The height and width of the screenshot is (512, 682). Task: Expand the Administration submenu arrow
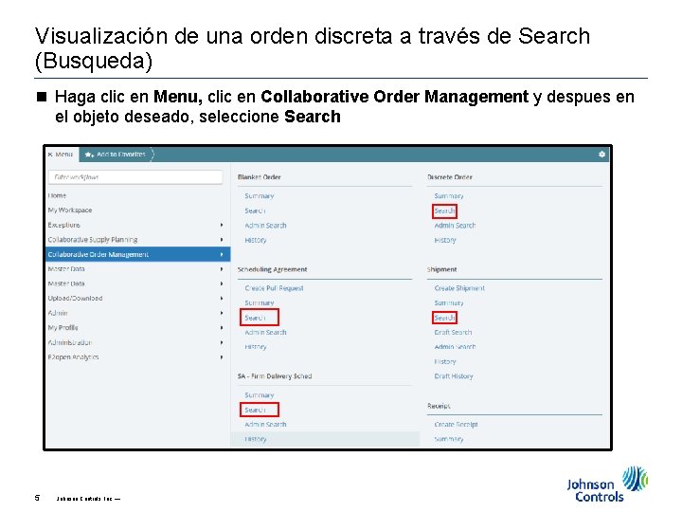(222, 342)
